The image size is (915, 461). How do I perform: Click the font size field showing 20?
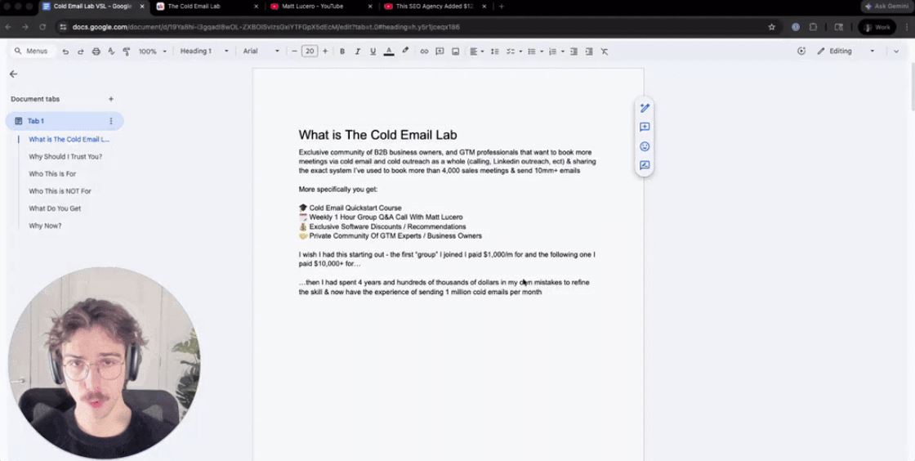pyautogui.click(x=310, y=51)
